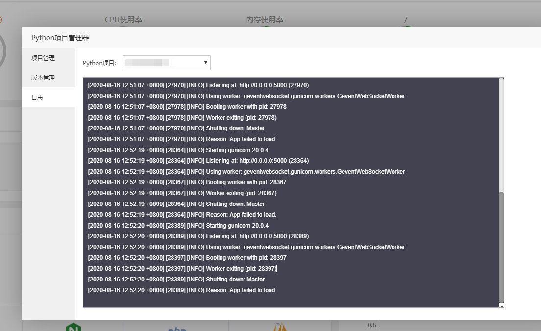541x331 pixels.
Task: Select the 日志 tab
Action: pyautogui.click(x=49, y=97)
